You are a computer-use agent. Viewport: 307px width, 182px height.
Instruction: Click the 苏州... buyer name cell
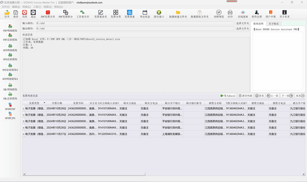click(93, 134)
